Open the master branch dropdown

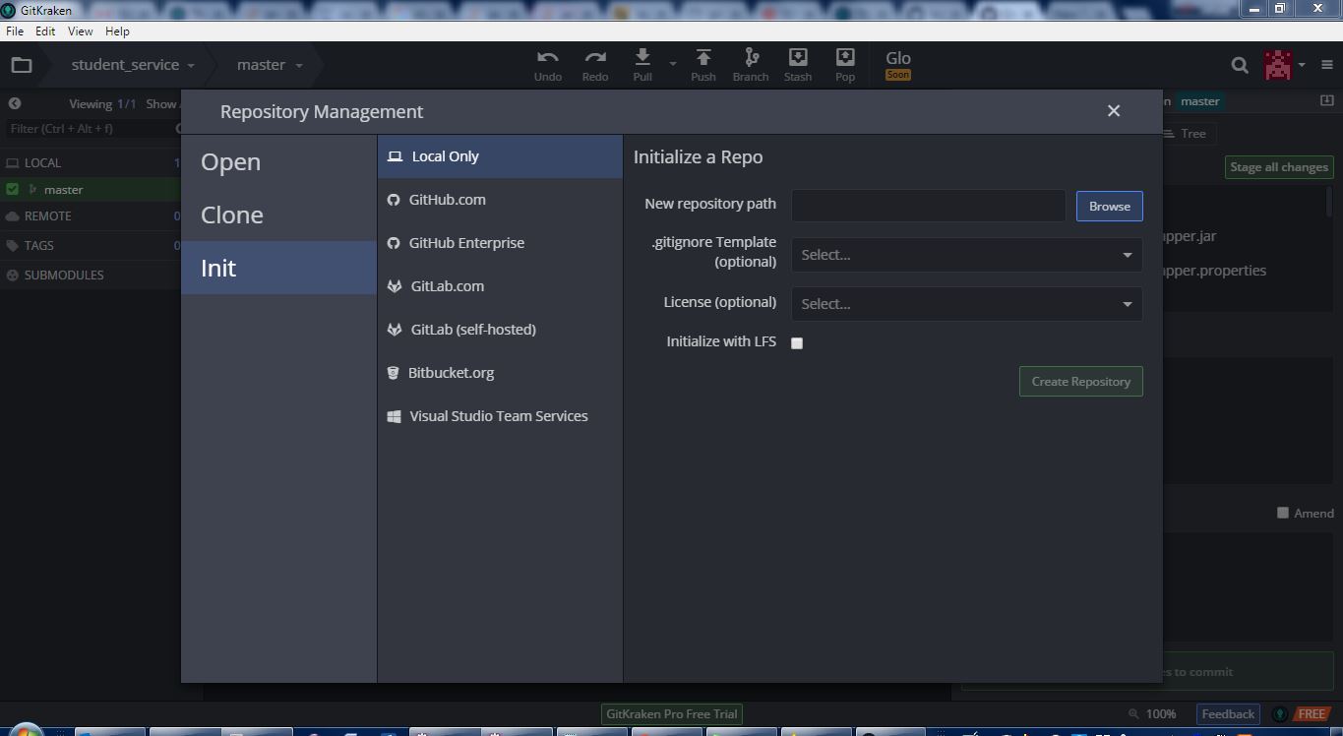tap(266, 64)
